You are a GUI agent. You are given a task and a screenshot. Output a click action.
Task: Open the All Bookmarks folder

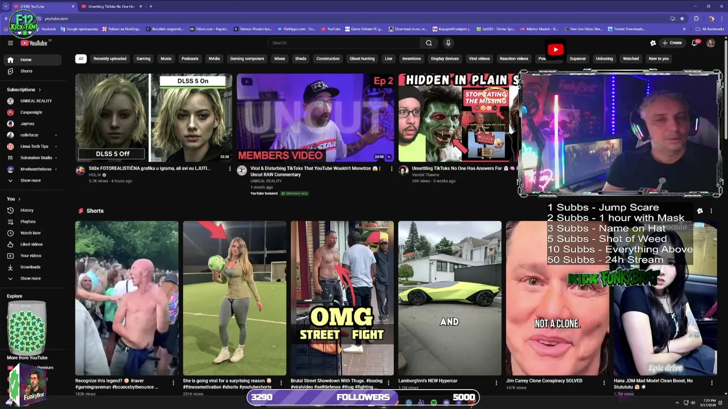[710, 29]
